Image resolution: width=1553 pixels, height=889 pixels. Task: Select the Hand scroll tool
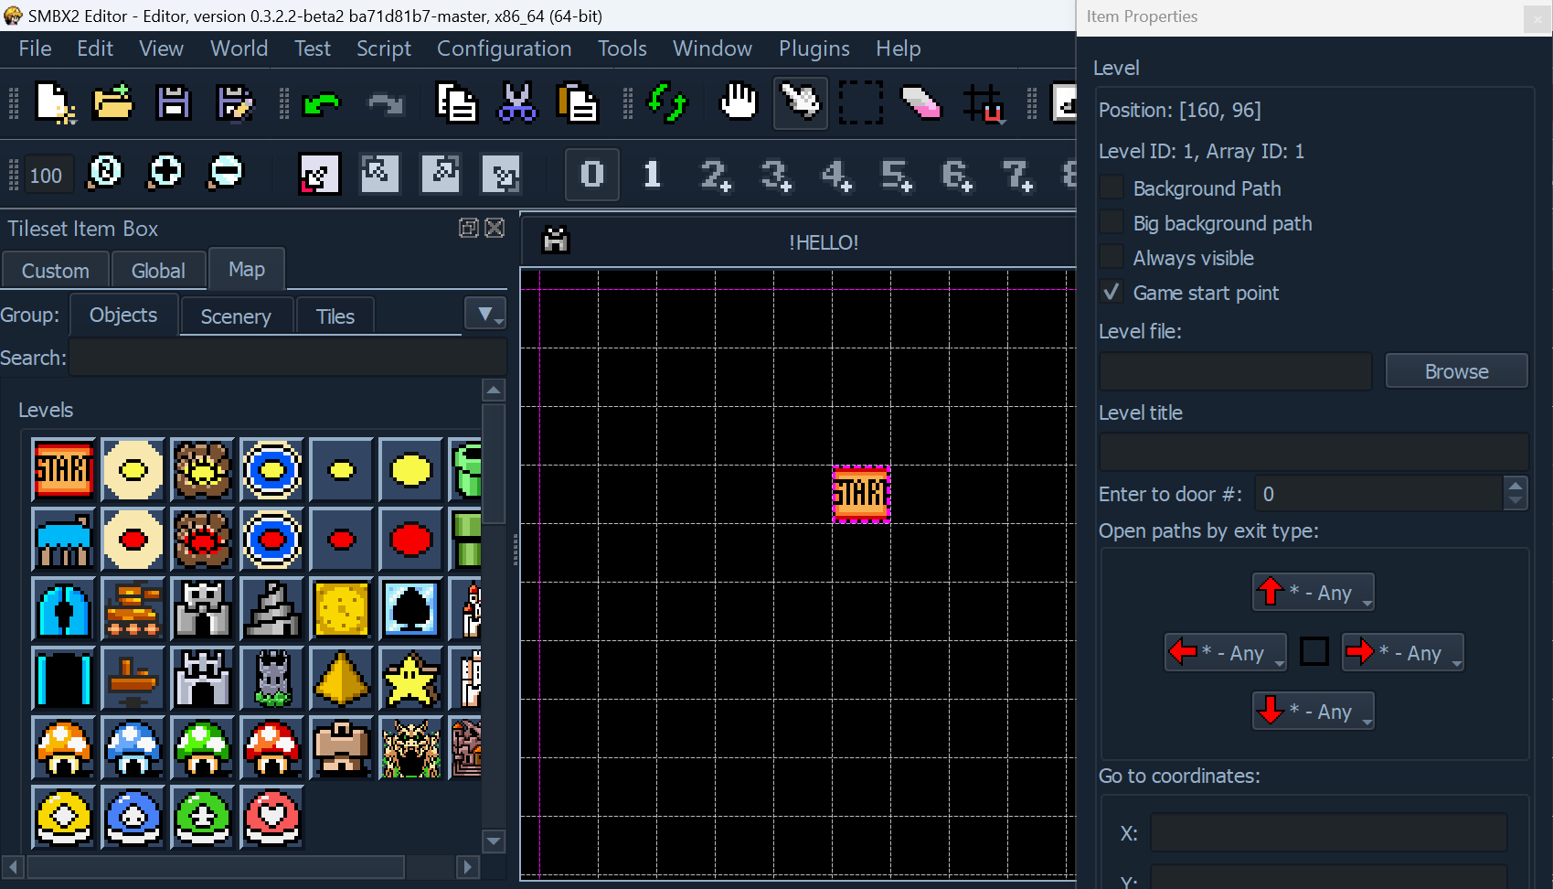tap(739, 102)
